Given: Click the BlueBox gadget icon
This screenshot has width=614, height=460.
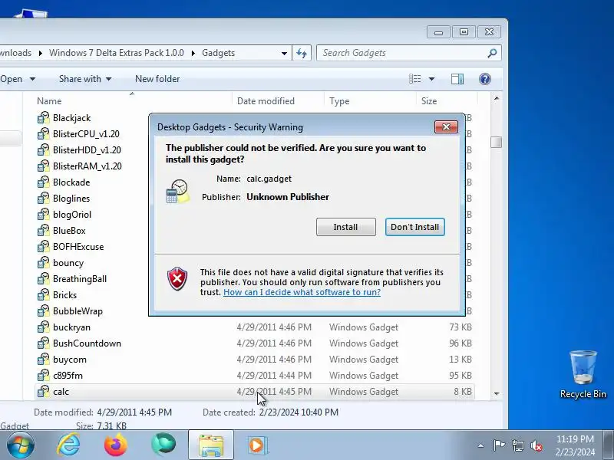Looking at the screenshot, I should [44, 231].
